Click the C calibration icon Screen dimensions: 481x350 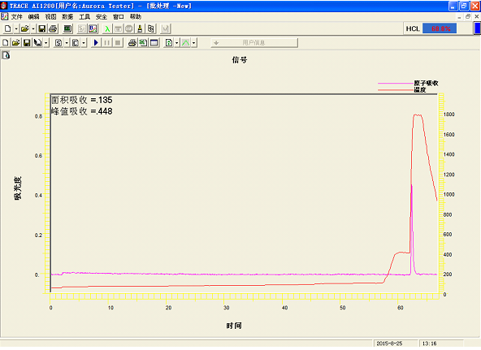(x=75, y=42)
